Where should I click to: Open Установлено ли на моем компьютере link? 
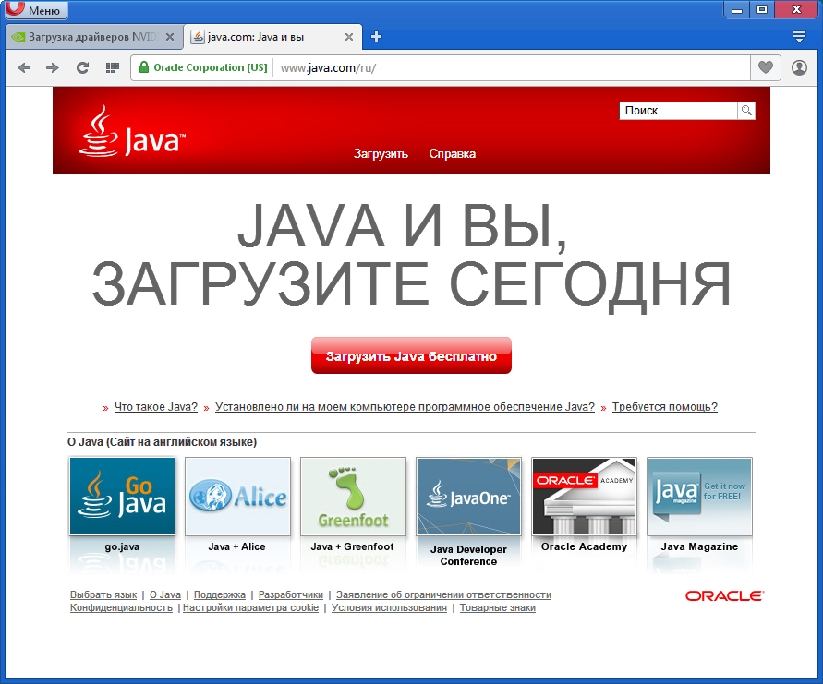405,406
